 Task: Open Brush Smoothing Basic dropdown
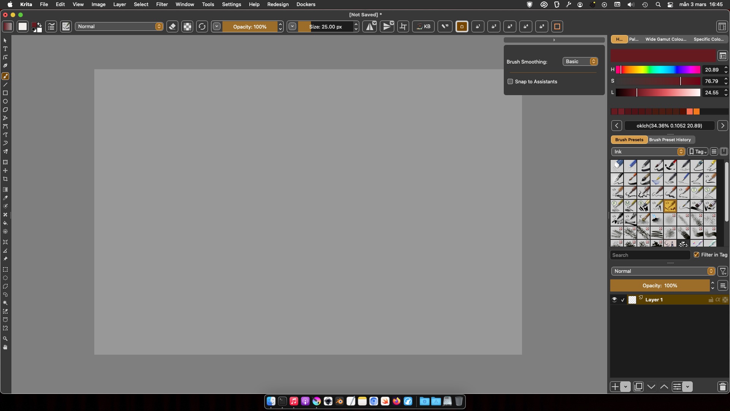click(x=580, y=62)
